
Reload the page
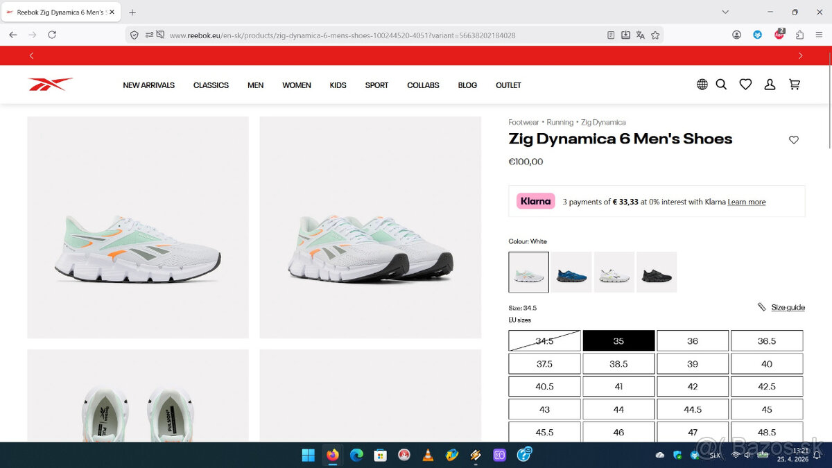tap(52, 35)
